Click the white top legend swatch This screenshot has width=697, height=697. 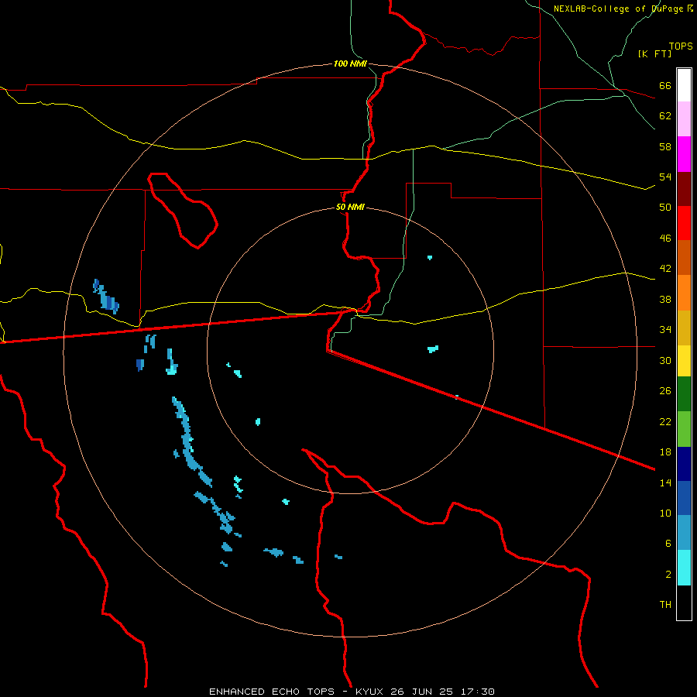684,85
